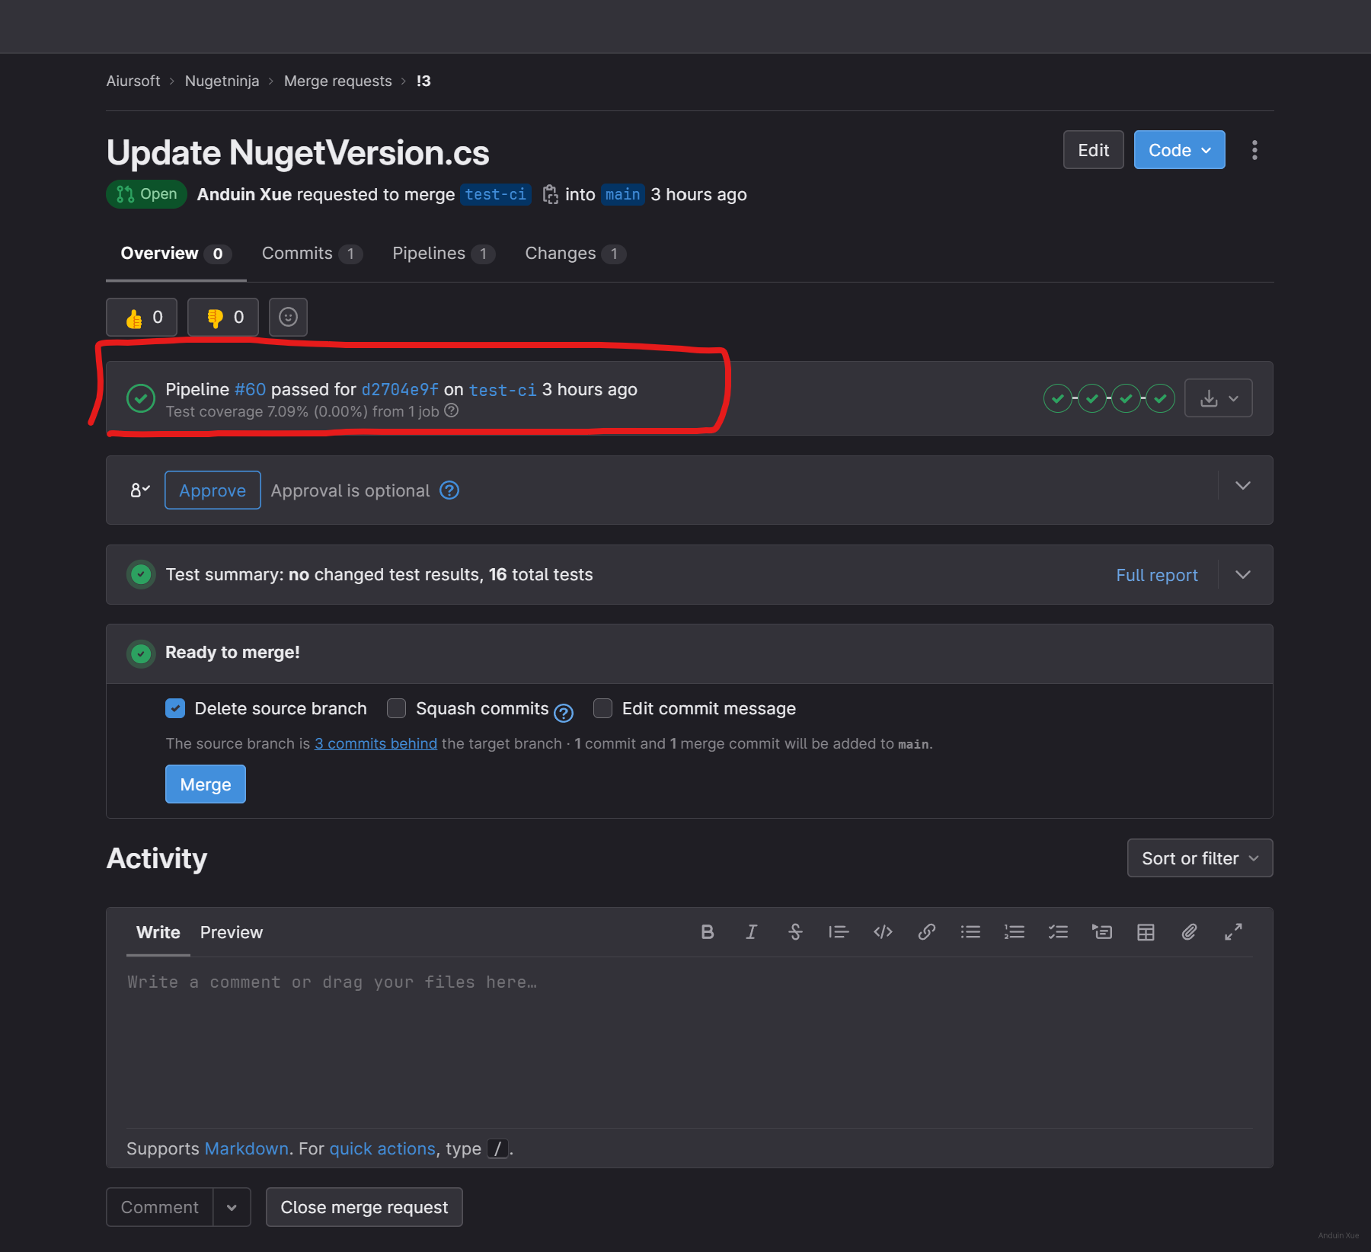Viewport: 1371px width, 1252px height.
Task: Uncheck Delete source branch checkbox
Action: tap(175, 709)
